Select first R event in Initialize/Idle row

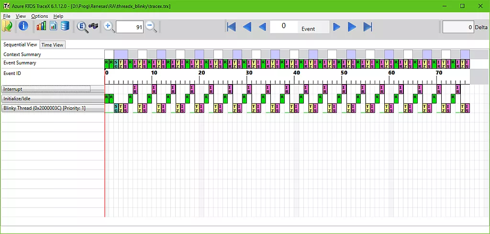coord(107,98)
